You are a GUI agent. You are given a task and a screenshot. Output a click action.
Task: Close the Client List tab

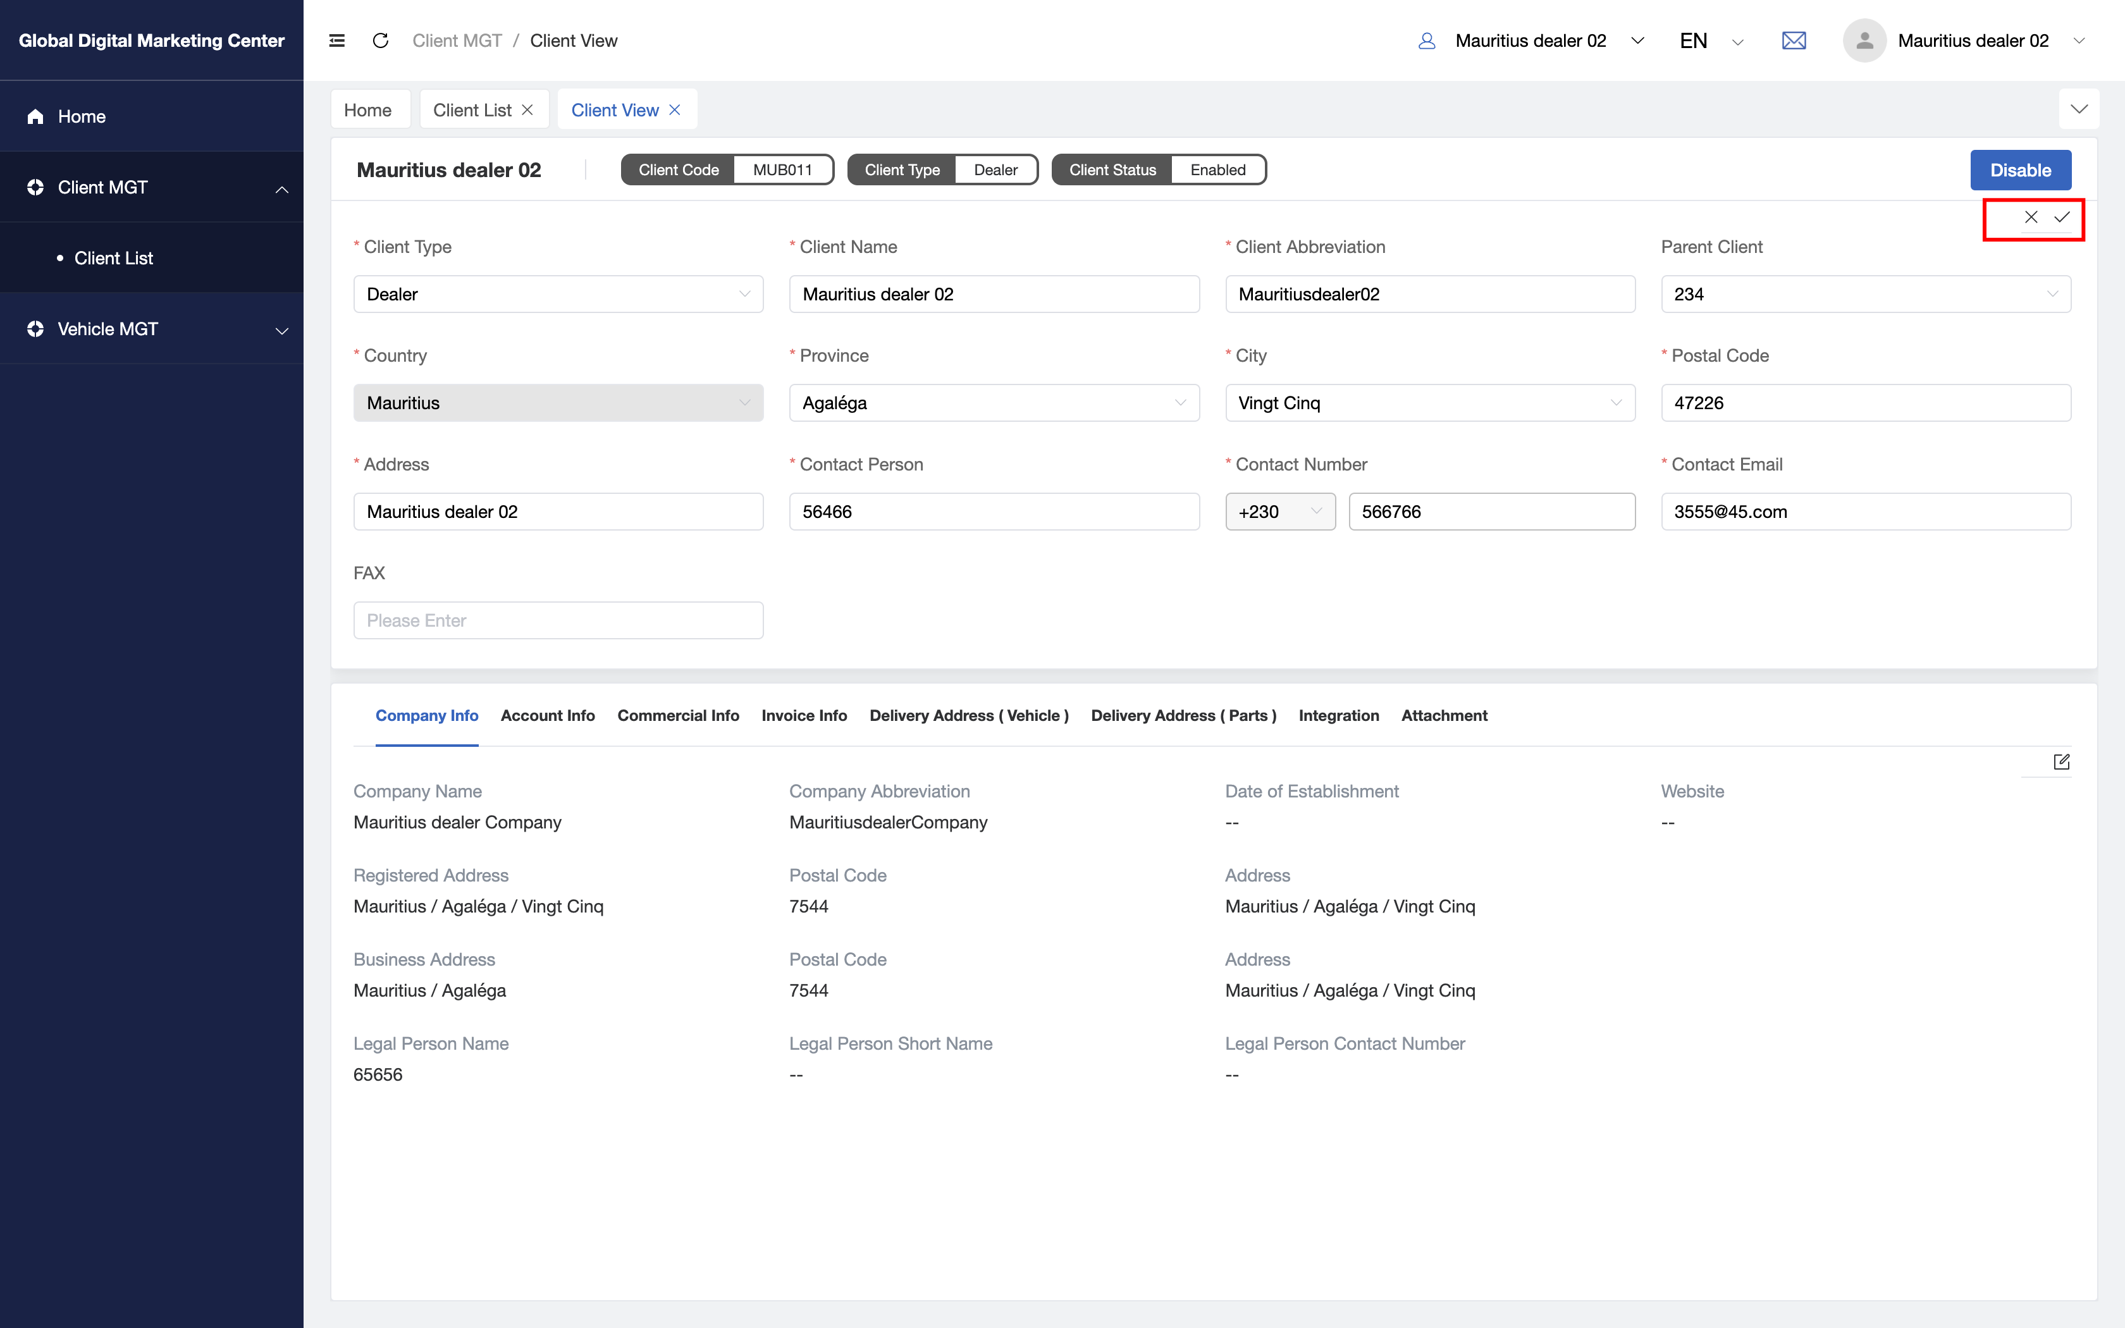[x=527, y=110]
